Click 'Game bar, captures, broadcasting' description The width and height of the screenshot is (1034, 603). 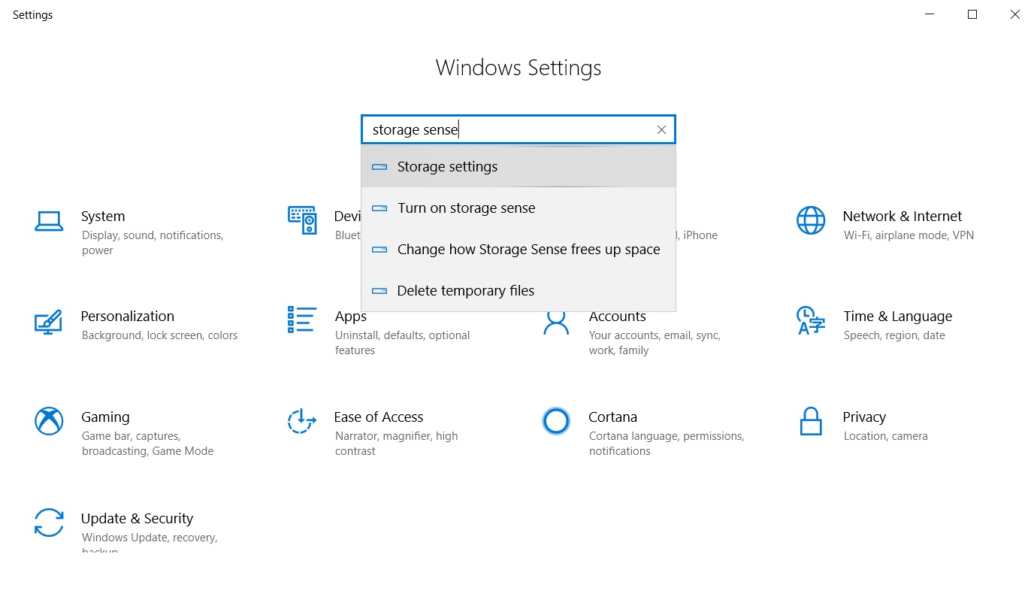147,444
